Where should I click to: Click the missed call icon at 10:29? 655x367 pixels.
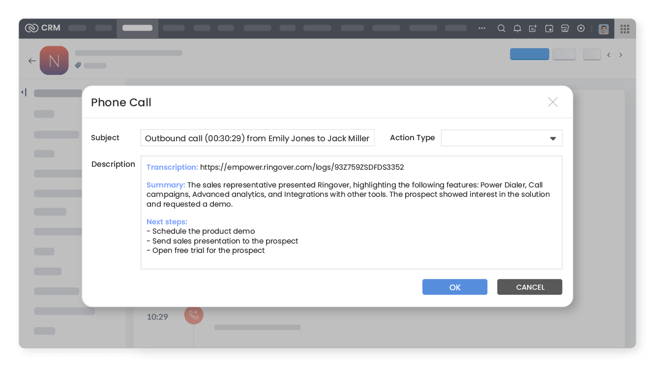tap(194, 315)
